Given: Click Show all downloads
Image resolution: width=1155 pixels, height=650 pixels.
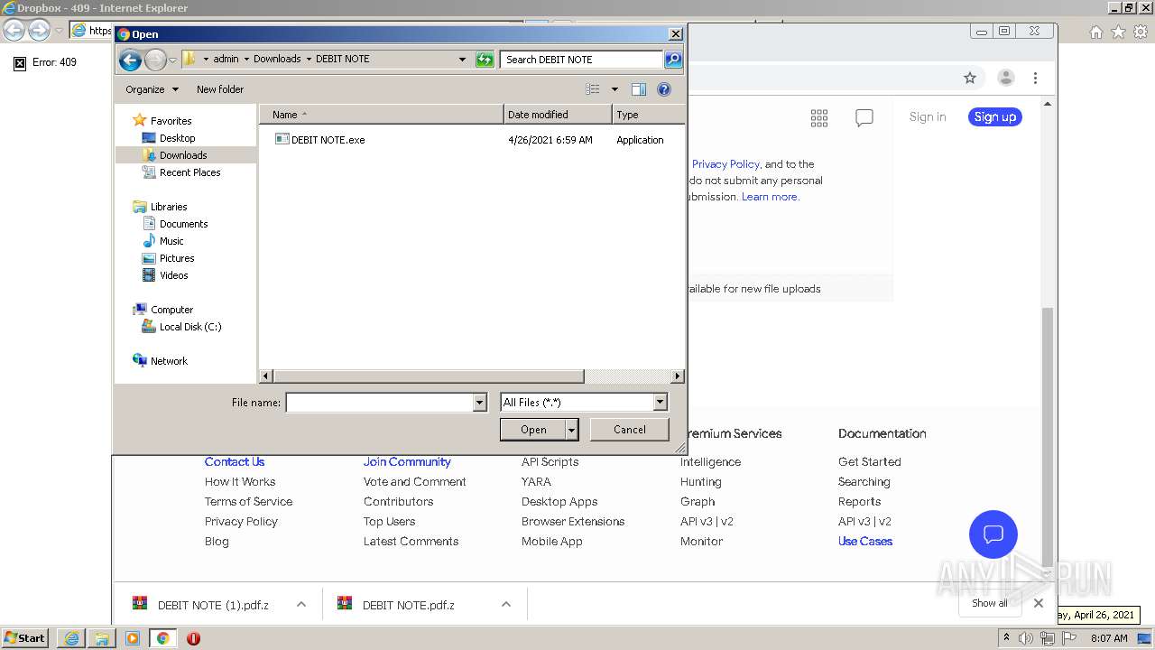Looking at the screenshot, I should [990, 603].
